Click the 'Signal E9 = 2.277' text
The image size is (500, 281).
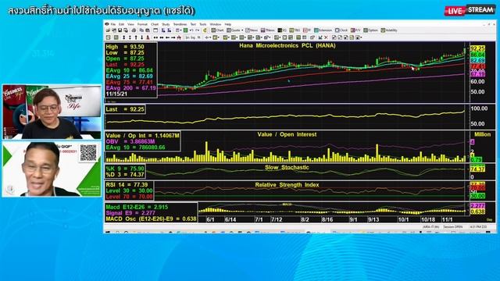(x=130, y=213)
